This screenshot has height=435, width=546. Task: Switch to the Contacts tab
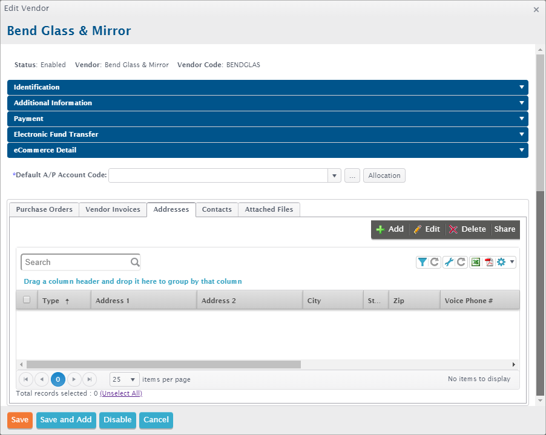(217, 209)
